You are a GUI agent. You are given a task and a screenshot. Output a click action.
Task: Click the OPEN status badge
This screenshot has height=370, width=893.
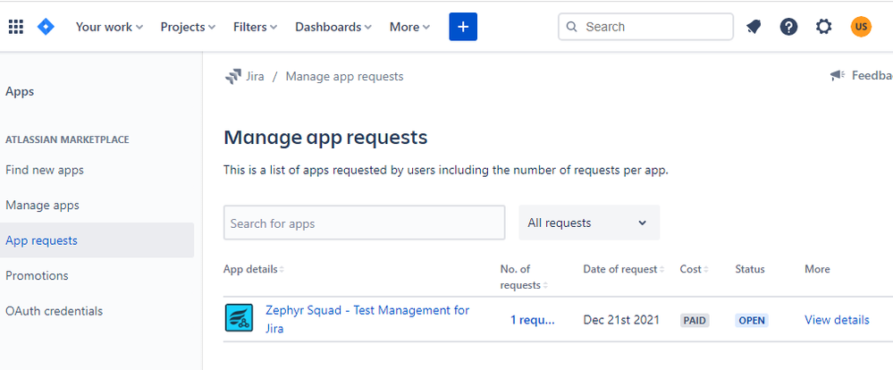coord(751,321)
